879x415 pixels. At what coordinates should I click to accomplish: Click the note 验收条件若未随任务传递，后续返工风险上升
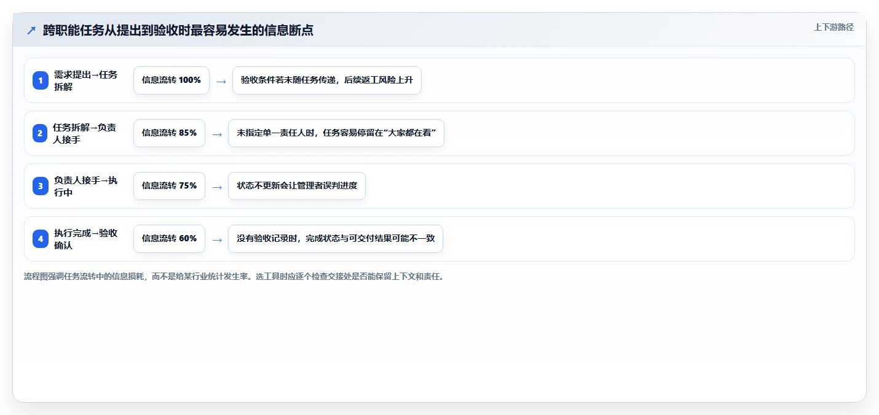tap(327, 80)
